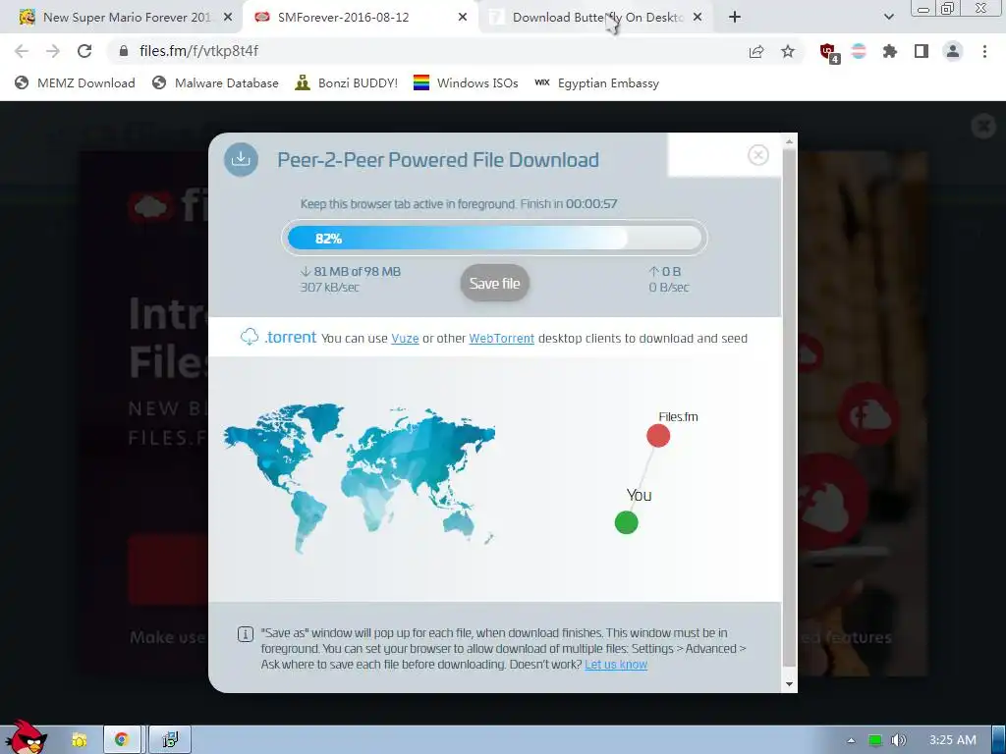The image size is (1006, 754).
Task: Share this page icon
Action: click(756, 51)
